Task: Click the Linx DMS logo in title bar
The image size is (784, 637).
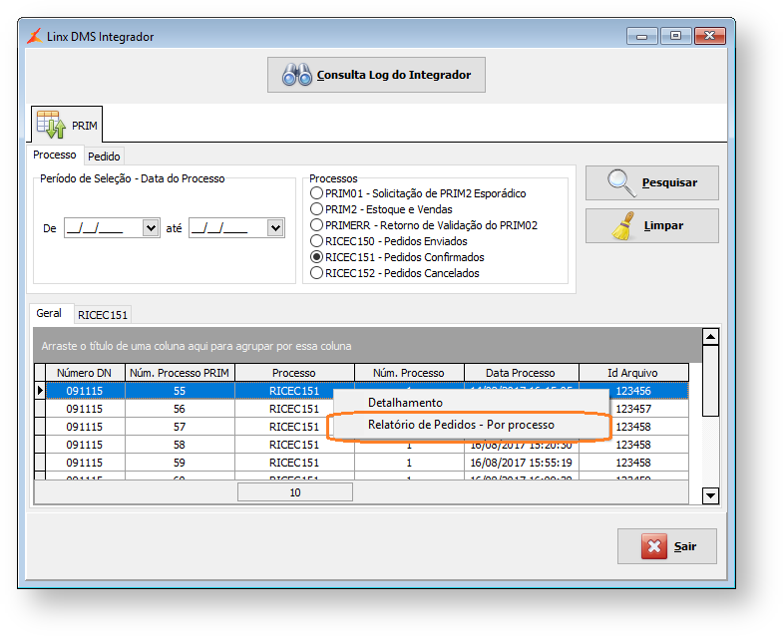Action: click(35, 36)
